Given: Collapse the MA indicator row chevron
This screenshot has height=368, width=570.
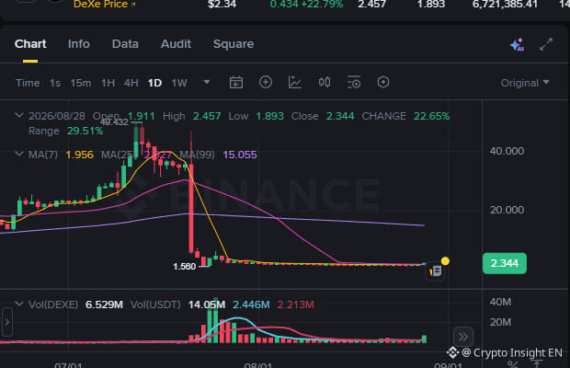Looking at the screenshot, I should 19,155.
